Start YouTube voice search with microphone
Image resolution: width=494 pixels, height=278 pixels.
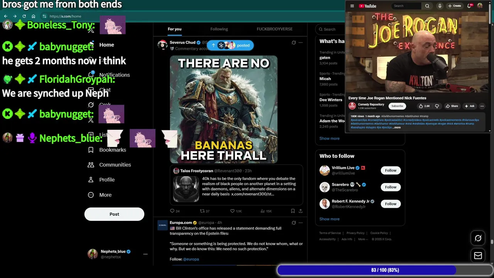[x=440, y=6]
